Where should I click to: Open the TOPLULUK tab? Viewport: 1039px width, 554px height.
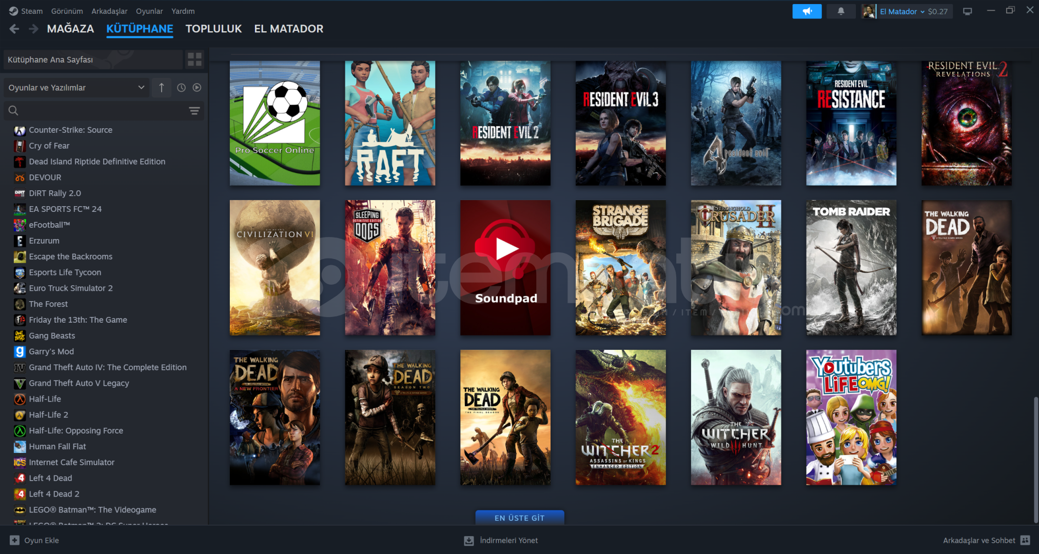213,29
